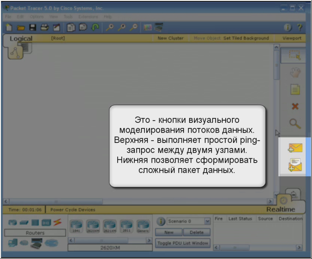Save the network with the floppy icon

33,27
